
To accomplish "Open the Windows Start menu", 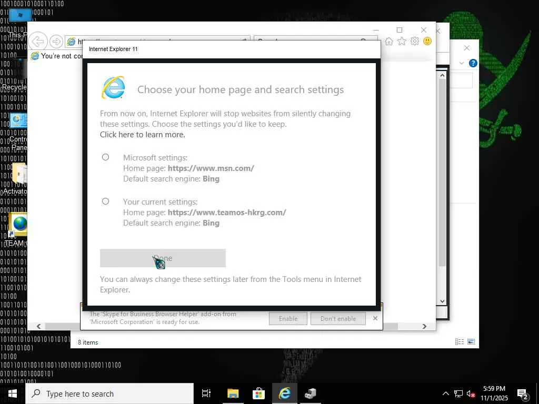I will point(13,393).
